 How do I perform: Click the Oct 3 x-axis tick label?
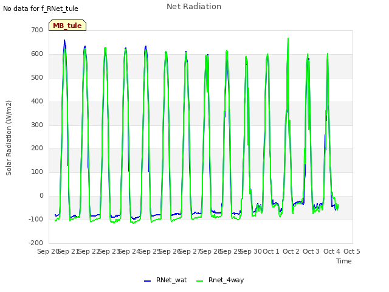tap(311, 251)
